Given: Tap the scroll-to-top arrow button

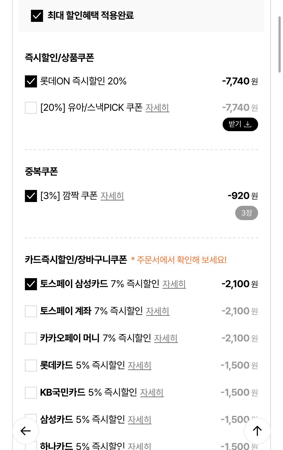Looking at the screenshot, I should [x=257, y=431].
